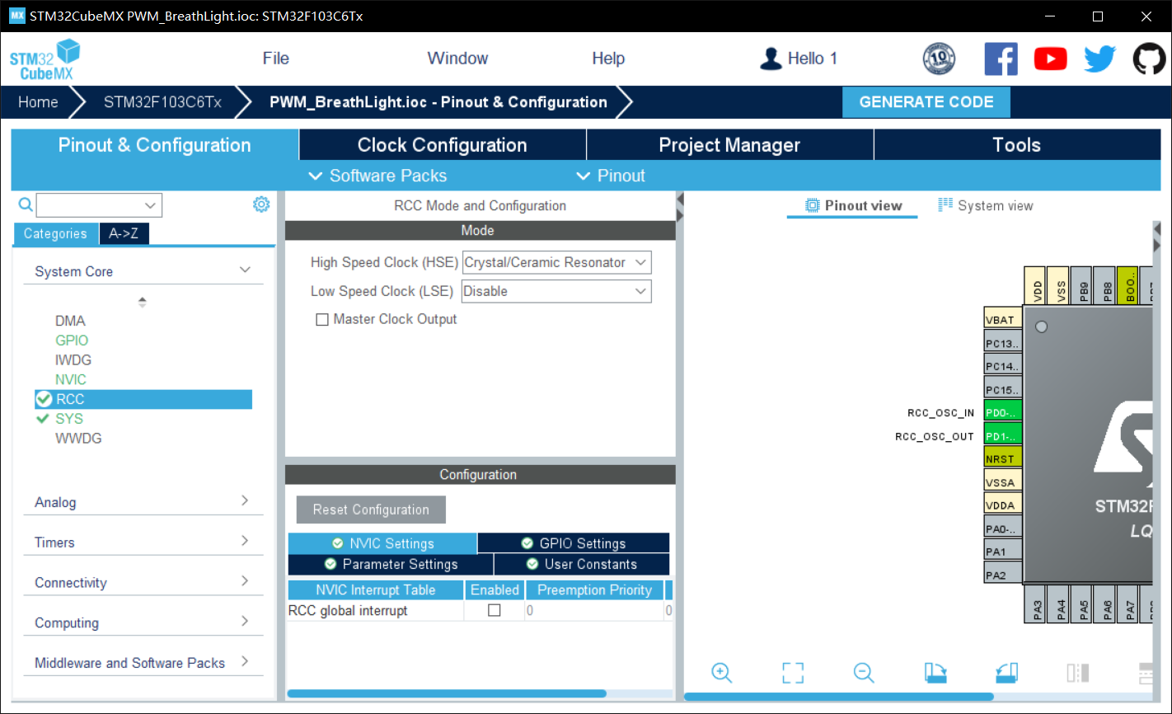This screenshot has width=1172, height=714.
Task: Click pin PD1 assigned to RCC_OSC_OUT
Action: point(1003,435)
